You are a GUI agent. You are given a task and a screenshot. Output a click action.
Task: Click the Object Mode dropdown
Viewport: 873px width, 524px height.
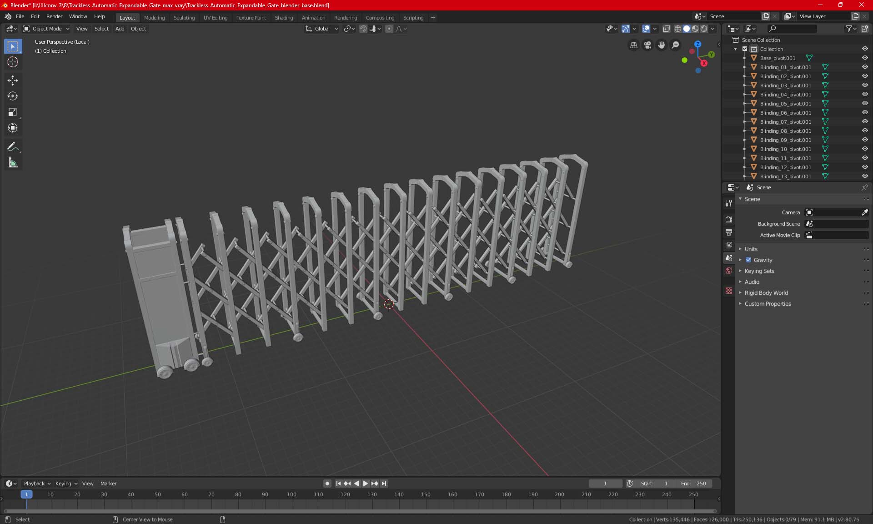pos(47,29)
